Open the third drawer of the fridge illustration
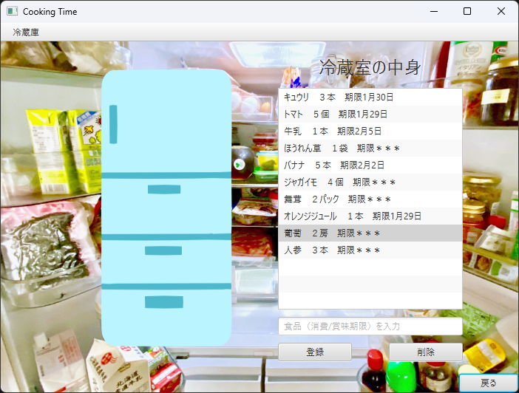Screen dimensions: 519x393 tap(166, 259)
